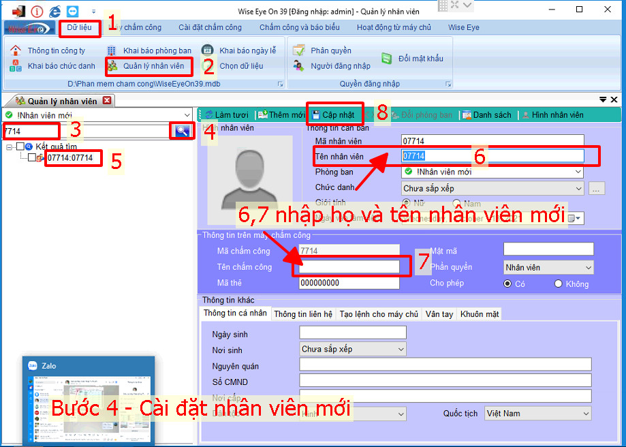Open the Vân tay tab
Screen dimensions: 626x447
[439, 314]
